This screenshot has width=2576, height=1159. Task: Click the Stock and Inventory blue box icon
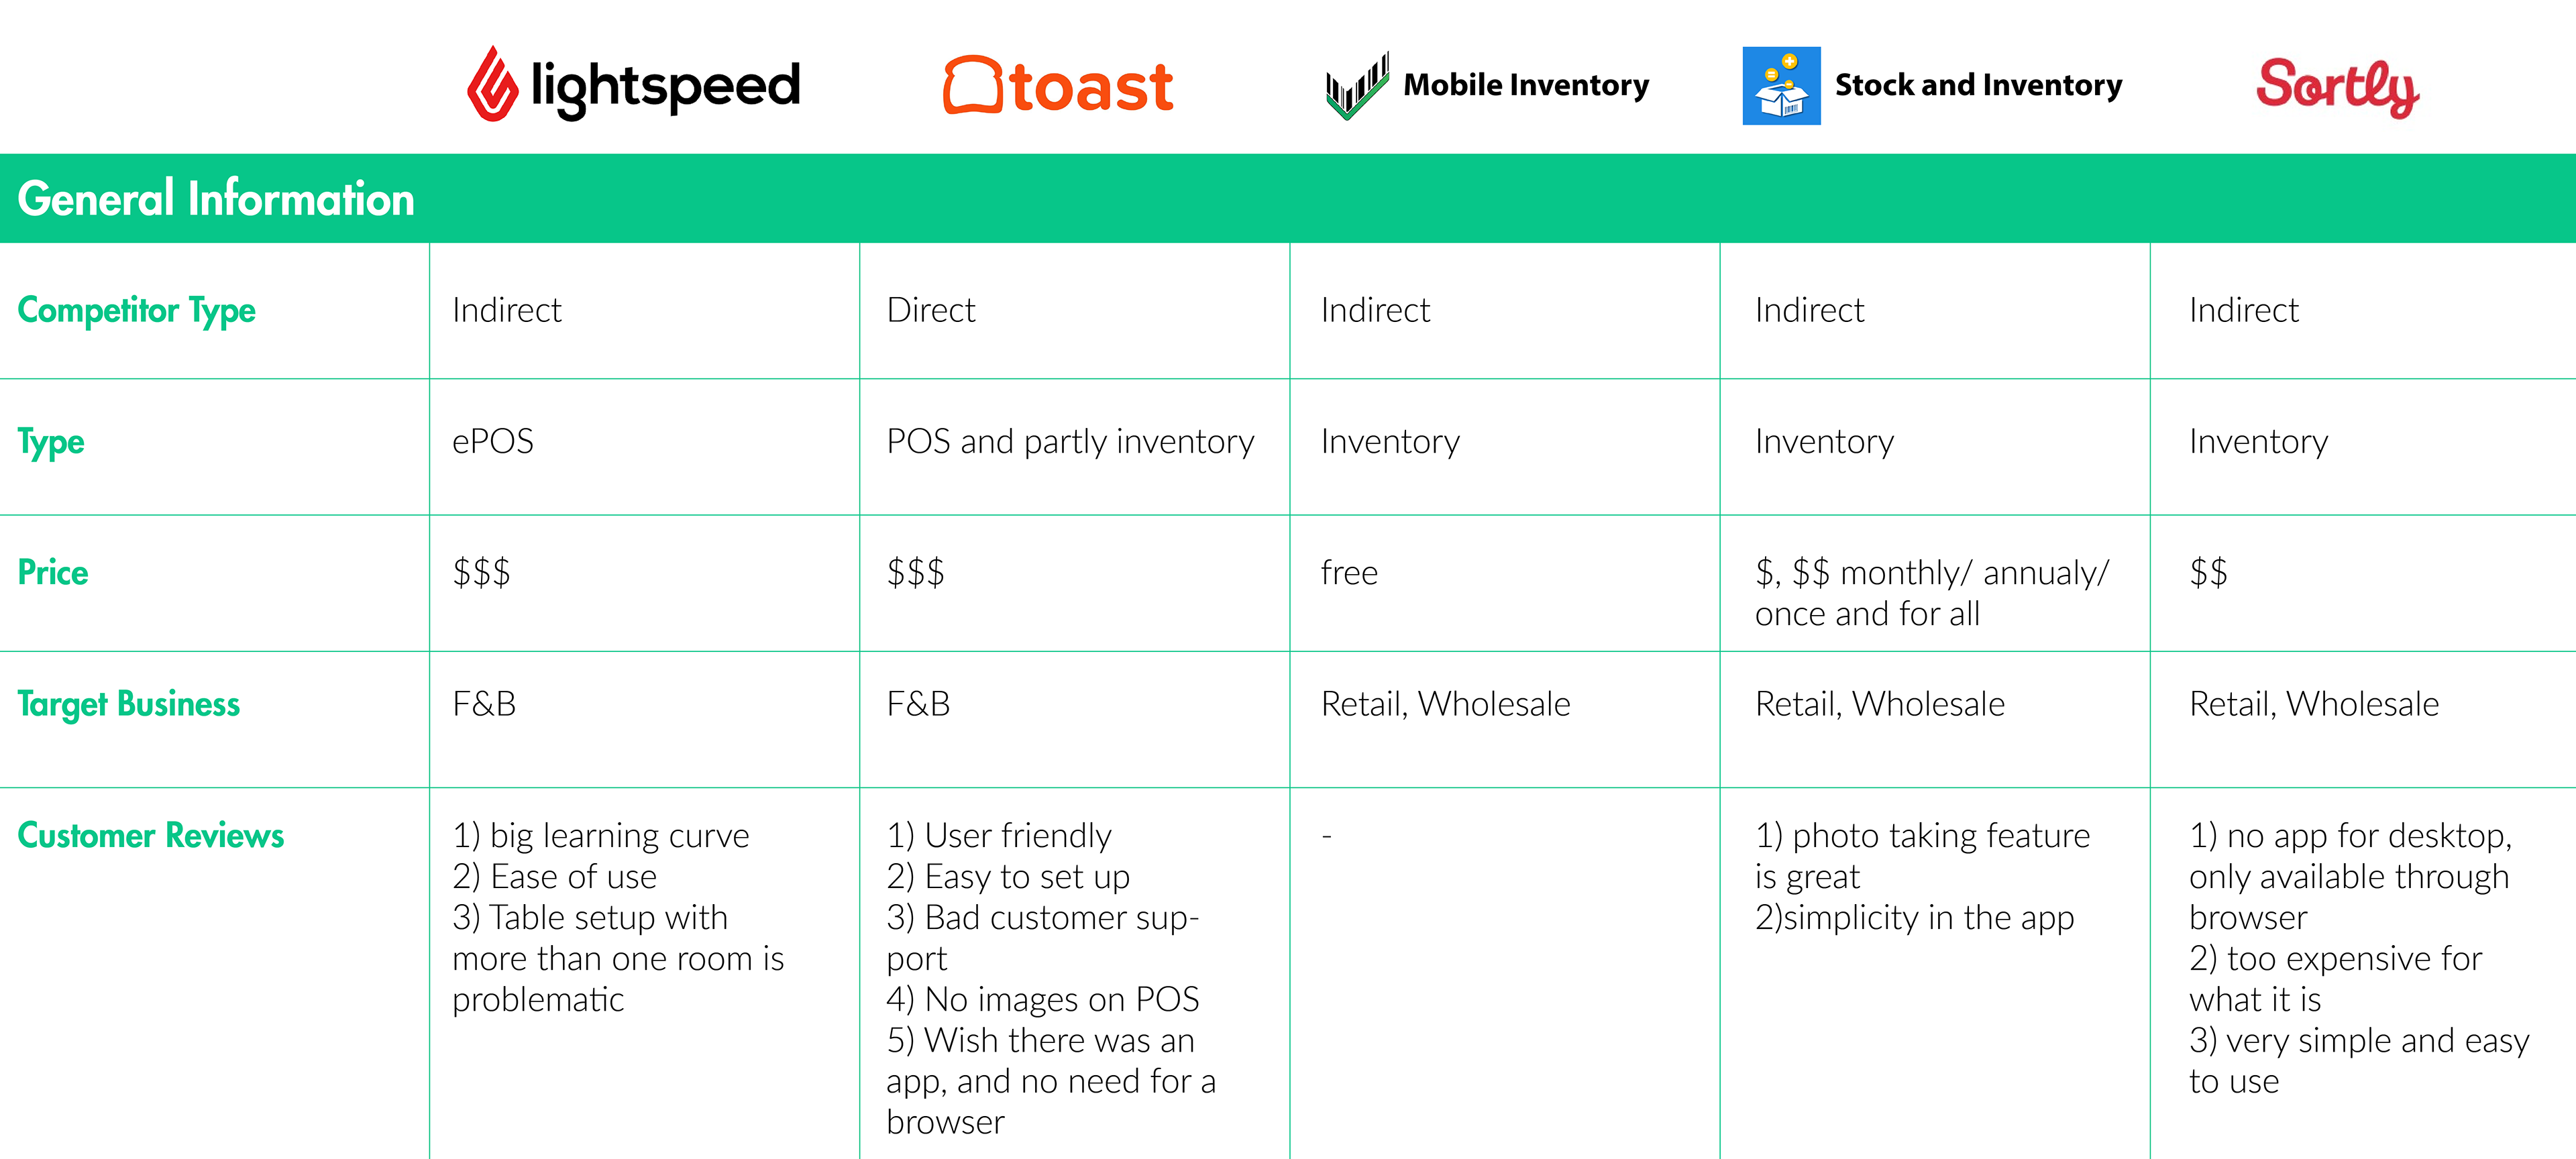pos(1781,86)
